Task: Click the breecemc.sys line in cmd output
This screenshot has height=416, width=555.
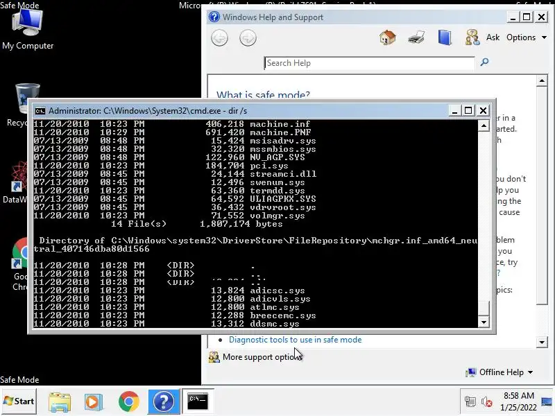Action: pos(175,315)
